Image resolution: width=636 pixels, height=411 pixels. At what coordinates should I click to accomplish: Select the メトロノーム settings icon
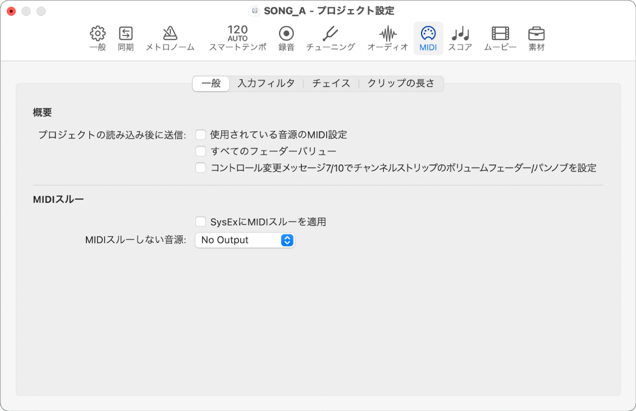(169, 38)
